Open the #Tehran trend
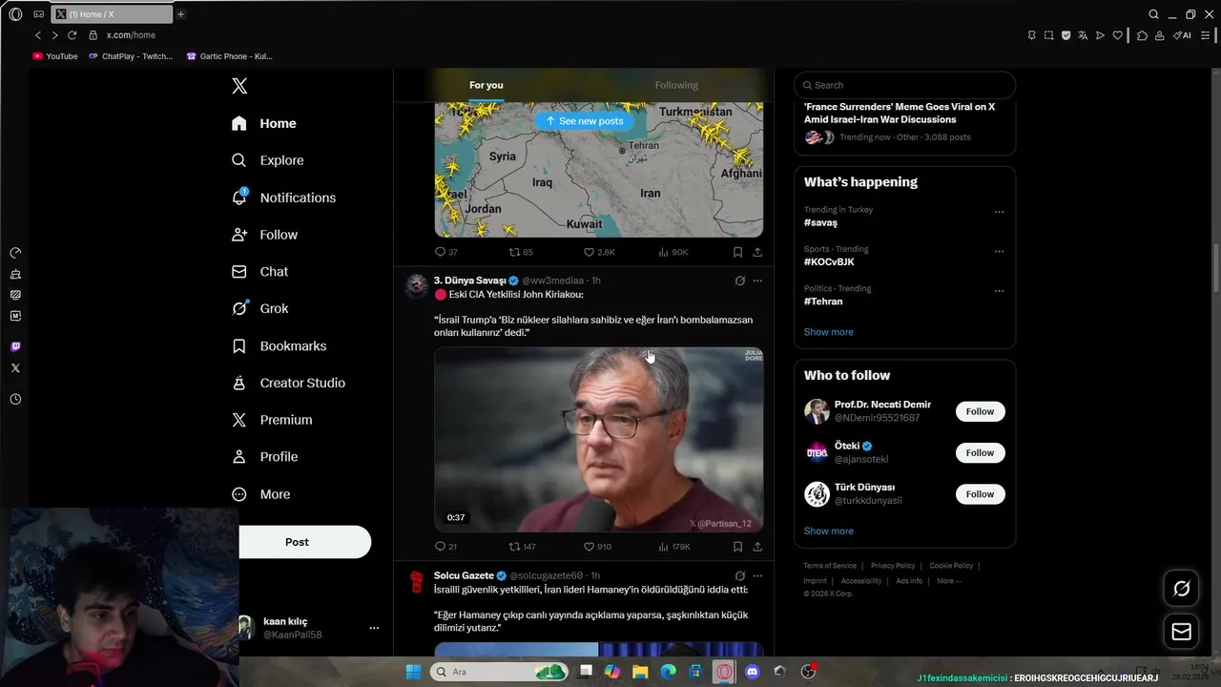 [823, 302]
